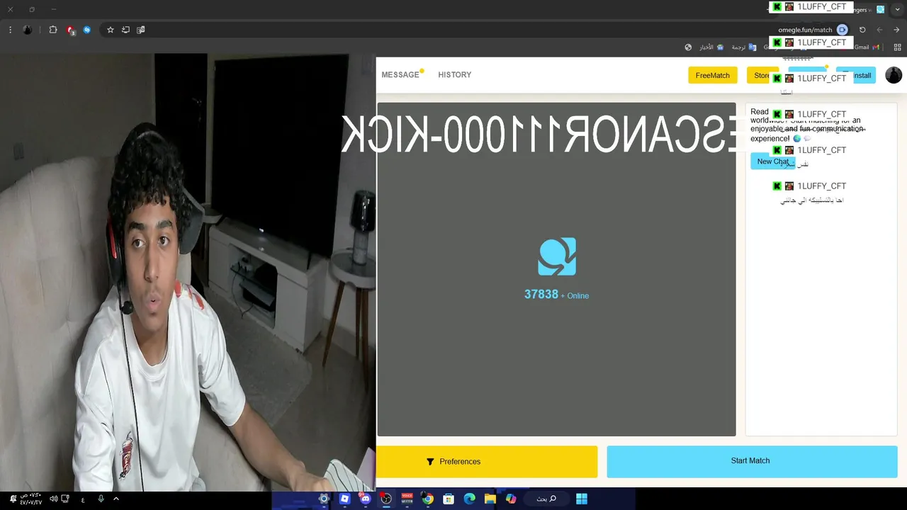Open the Extensions puzzle-piece menu

click(x=53, y=30)
